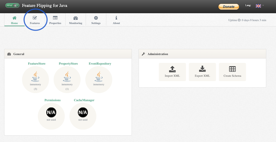Click the FF4J logo in header
Screen dimensions: 276x142
click(x=13, y=6)
